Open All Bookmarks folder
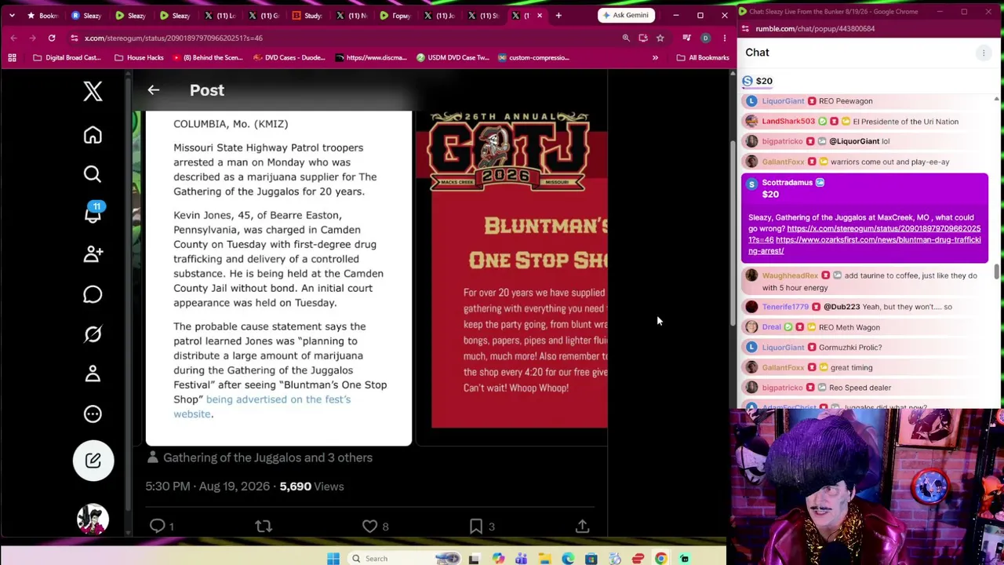Viewport: 1004px width, 565px height. tap(702, 57)
